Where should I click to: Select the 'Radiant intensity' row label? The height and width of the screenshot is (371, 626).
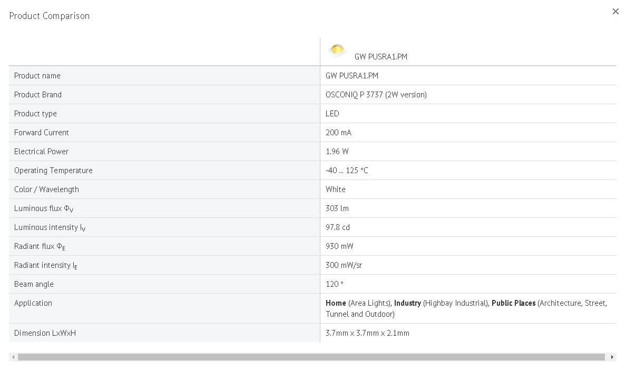click(x=45, y=265)
